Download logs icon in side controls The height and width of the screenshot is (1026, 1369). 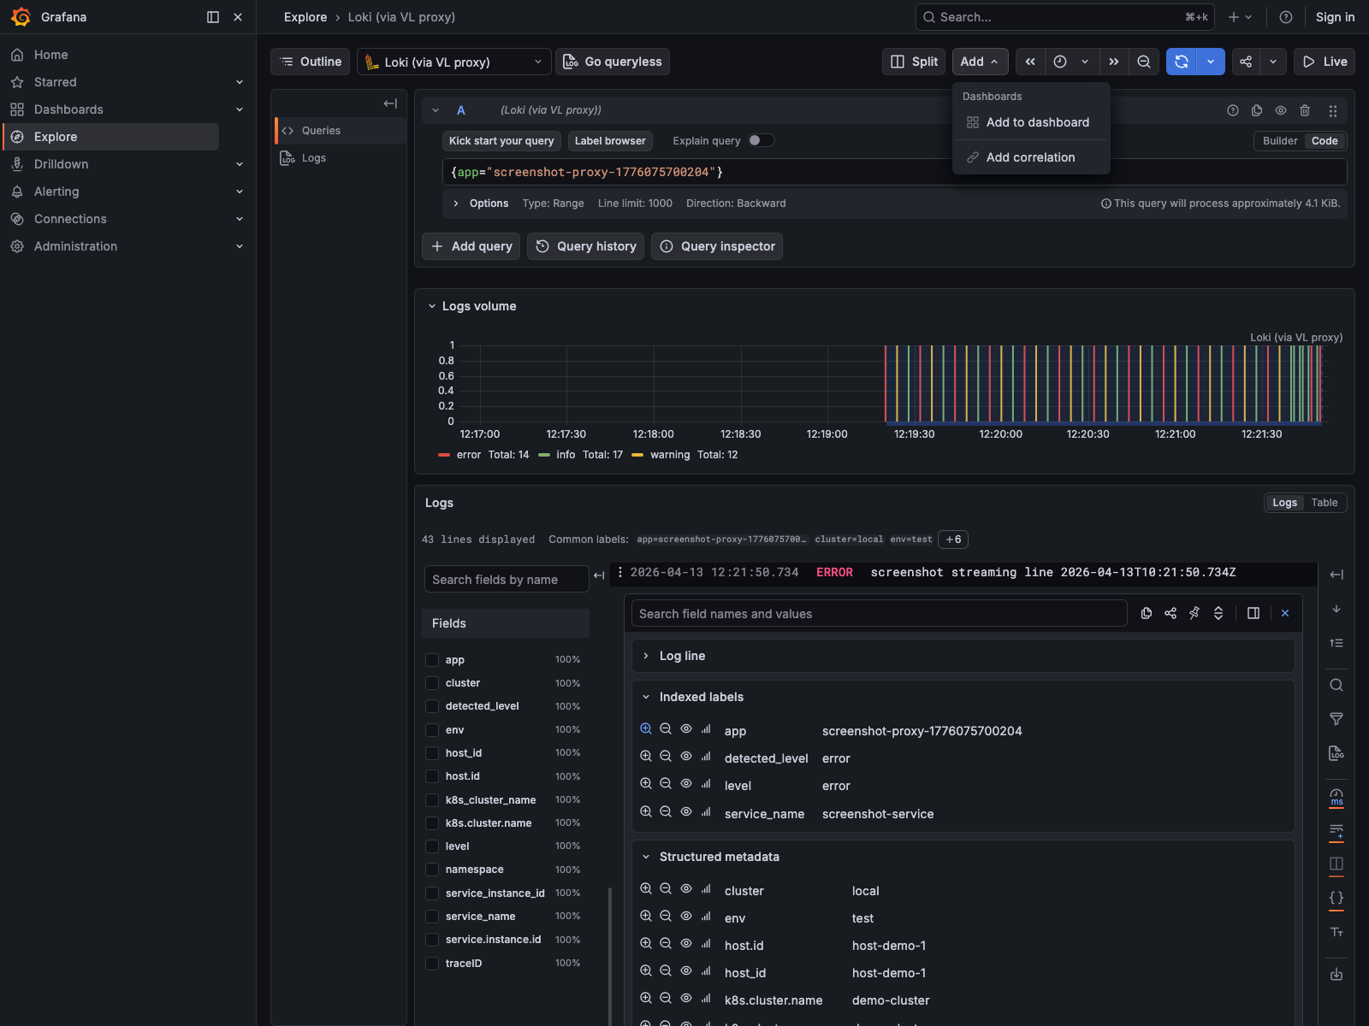pyautogui.click(x=1336, y=975)
